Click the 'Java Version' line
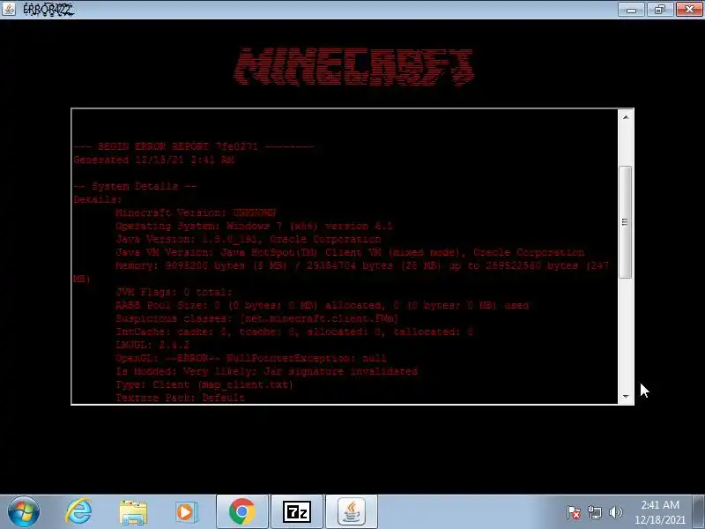The image size is (705, 529). pos(249,239)
